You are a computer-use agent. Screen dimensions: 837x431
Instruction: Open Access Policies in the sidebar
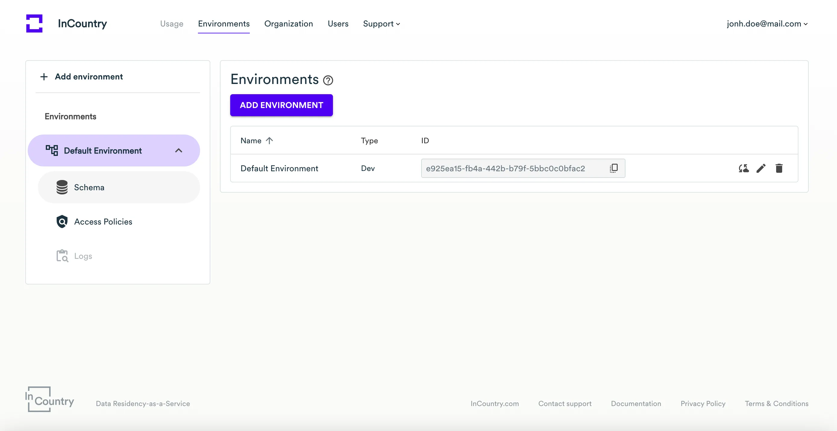pyautogui.click(x=103, y=222)
